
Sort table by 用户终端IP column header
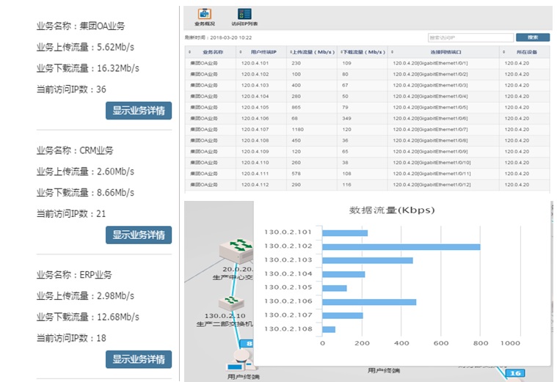click(x=263, y=52)
